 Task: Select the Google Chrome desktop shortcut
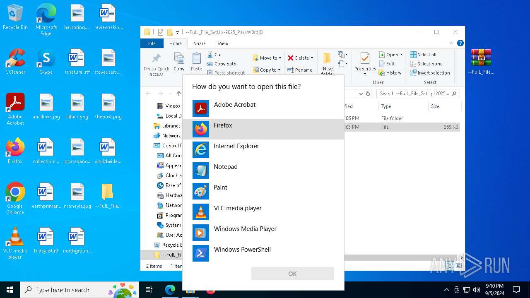tap(15, 198)
